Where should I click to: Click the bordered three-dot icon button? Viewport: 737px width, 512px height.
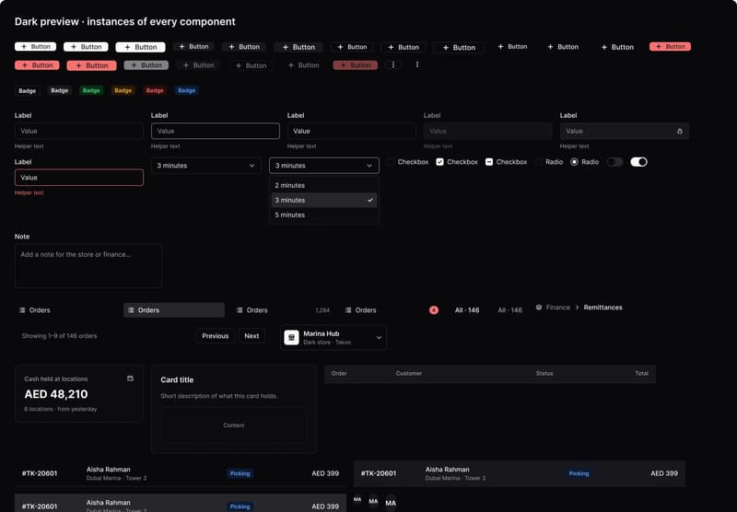393,64
